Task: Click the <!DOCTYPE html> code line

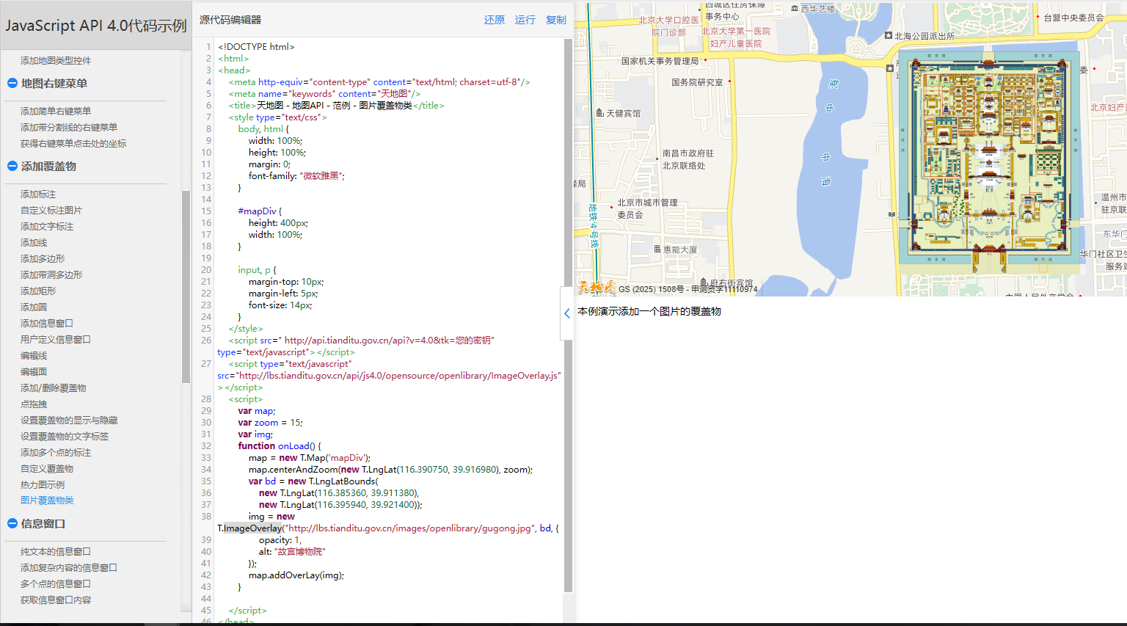Action: (x=256, y=47)
